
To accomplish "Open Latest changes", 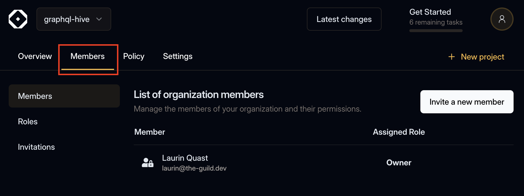I will coord(344,19).
